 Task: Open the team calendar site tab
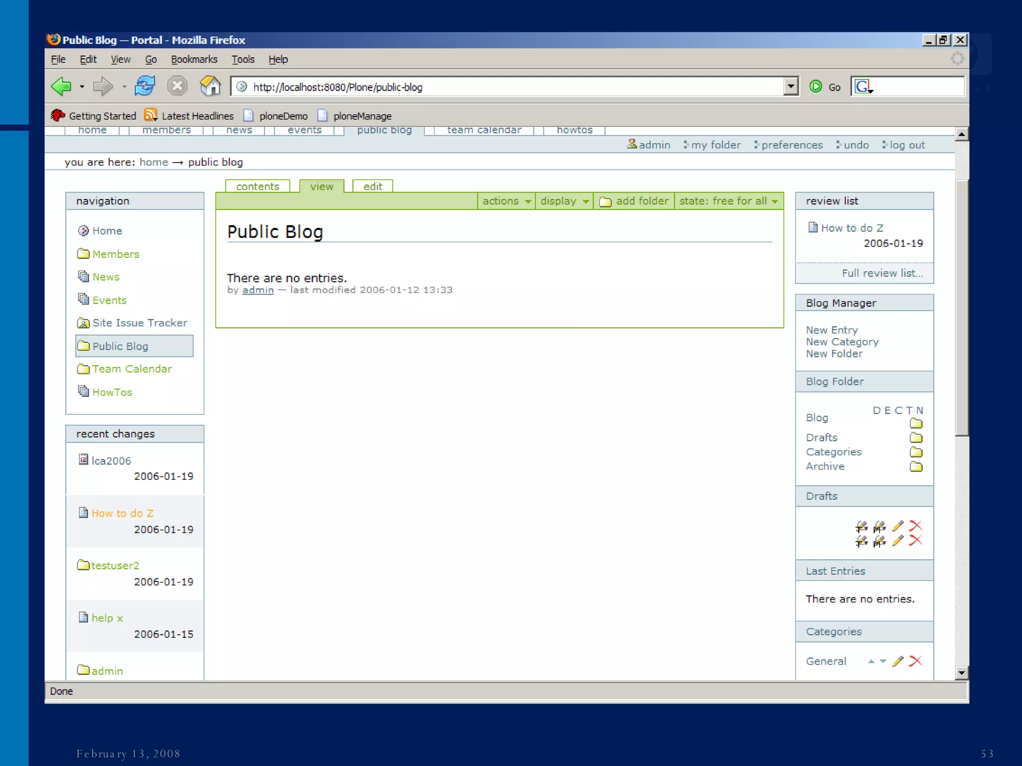click(484, 130)
